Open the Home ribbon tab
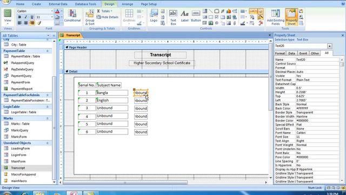346x195 pixels. click(x=21, y=4)
